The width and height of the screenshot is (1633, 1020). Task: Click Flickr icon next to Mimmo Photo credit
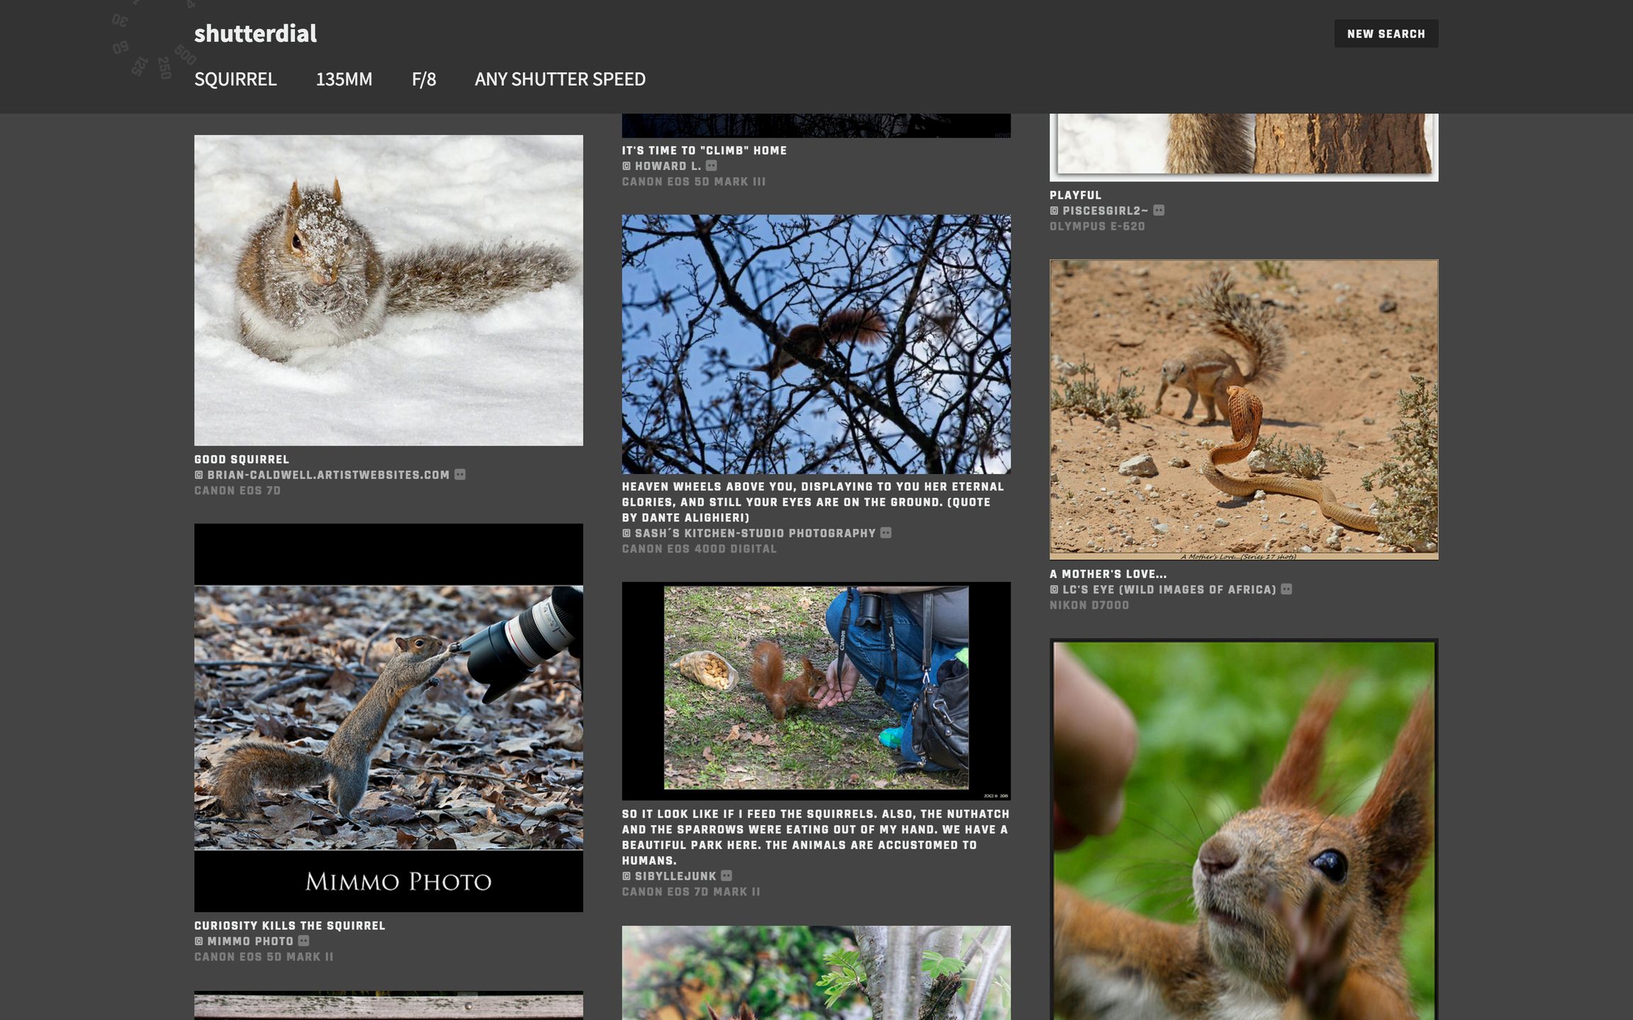coord(303,941)
